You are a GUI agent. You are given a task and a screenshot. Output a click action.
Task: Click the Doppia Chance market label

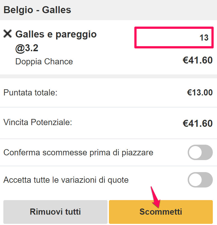44,62
